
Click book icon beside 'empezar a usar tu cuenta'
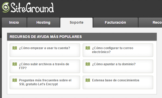15,48
